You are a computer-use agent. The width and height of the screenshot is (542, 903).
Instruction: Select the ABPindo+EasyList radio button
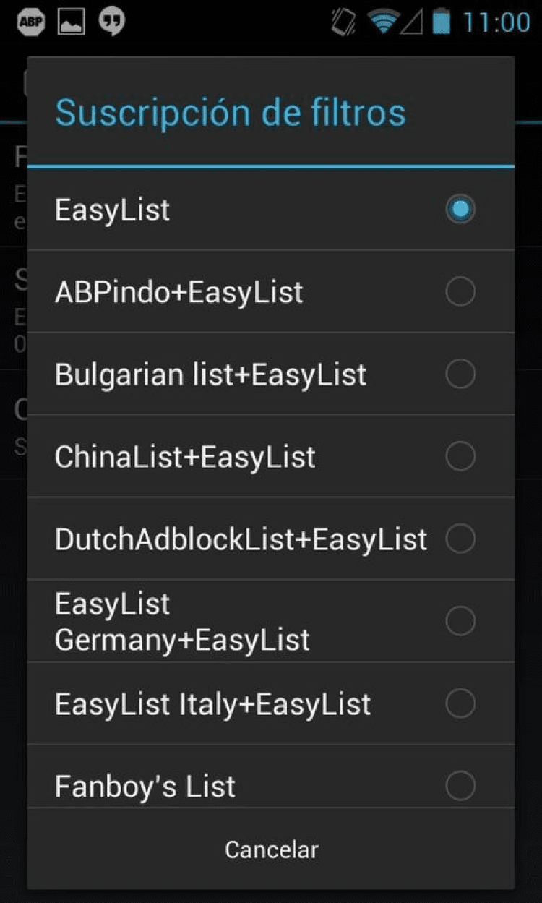460,292
